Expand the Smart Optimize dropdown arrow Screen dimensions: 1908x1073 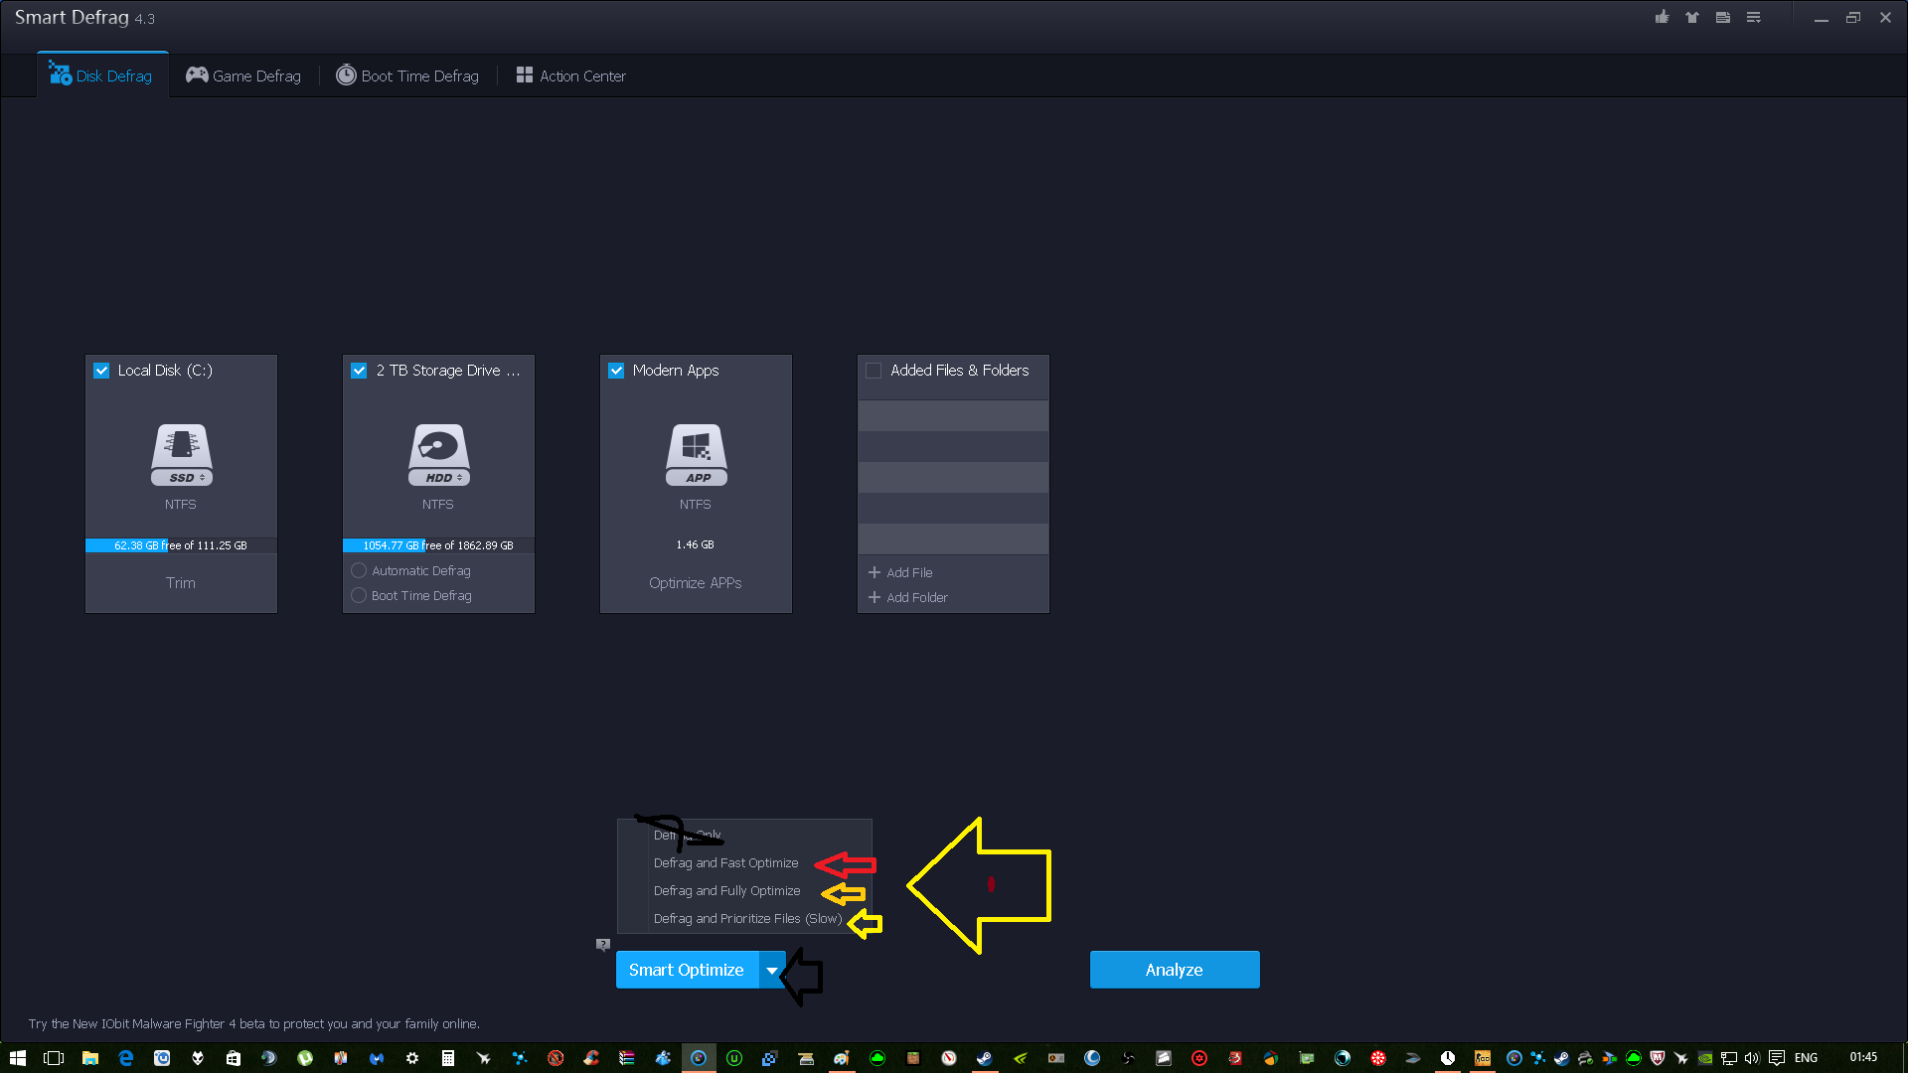pos(772,970)
